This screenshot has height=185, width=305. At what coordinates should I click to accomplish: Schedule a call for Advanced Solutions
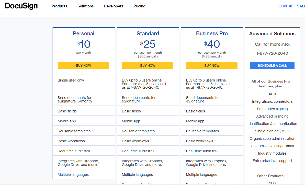[x=272, y=66]
